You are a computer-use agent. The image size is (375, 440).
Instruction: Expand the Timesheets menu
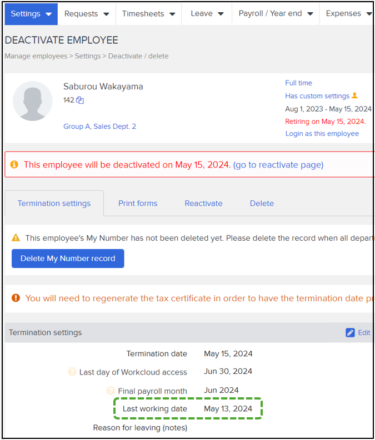click(148, 14)
